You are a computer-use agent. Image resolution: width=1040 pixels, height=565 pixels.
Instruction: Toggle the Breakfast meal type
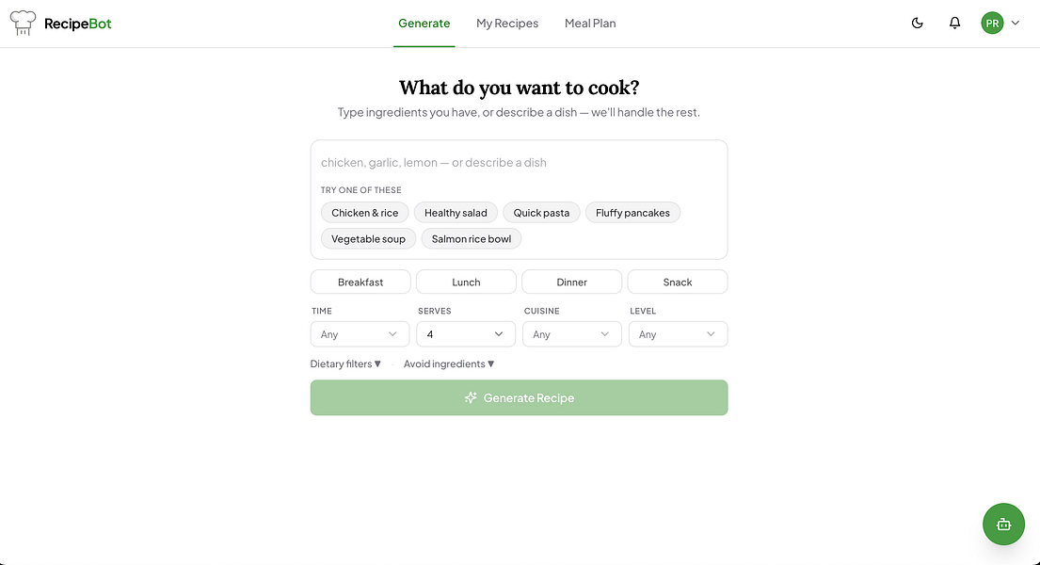tap(360, 282)
